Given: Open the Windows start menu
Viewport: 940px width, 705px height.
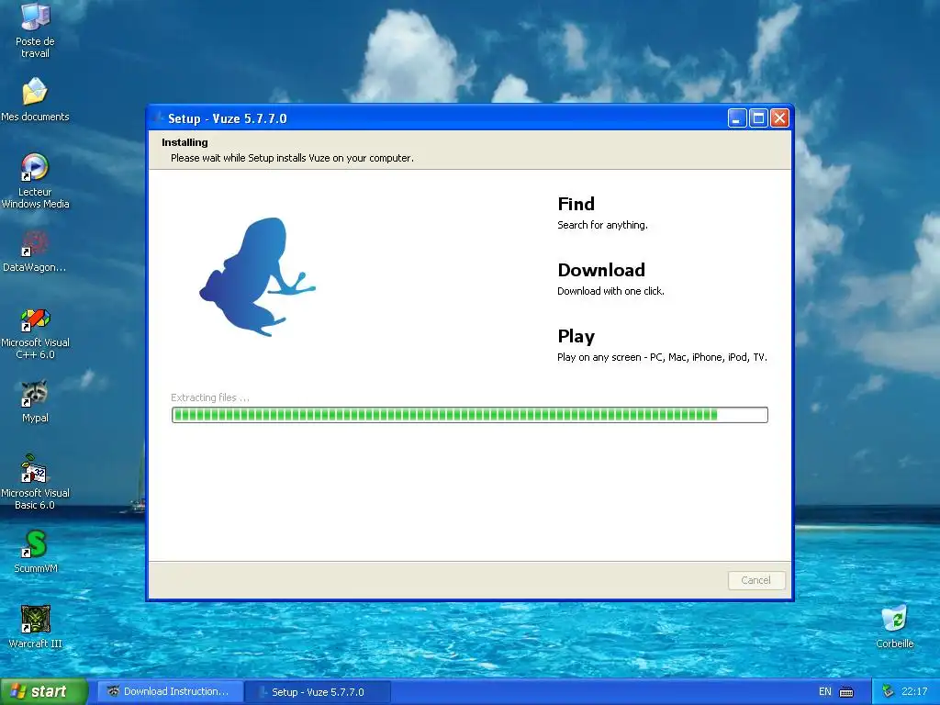Looking at the screenshot, I should pos(44,691).
